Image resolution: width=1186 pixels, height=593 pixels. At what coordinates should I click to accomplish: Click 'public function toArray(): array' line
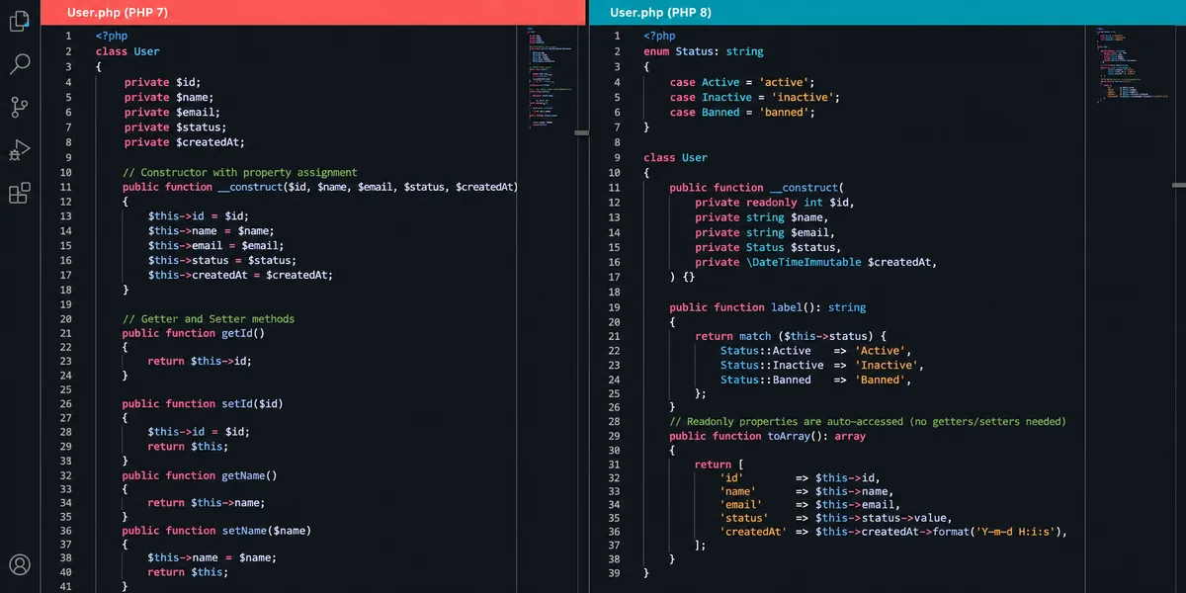click(768, 436)
